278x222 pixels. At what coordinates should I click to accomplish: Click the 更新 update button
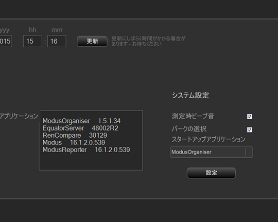[x=92, y=41]
